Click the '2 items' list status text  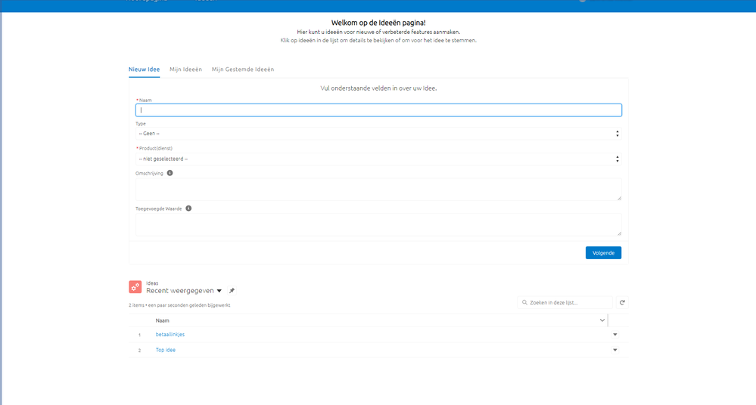pos(179,305)
